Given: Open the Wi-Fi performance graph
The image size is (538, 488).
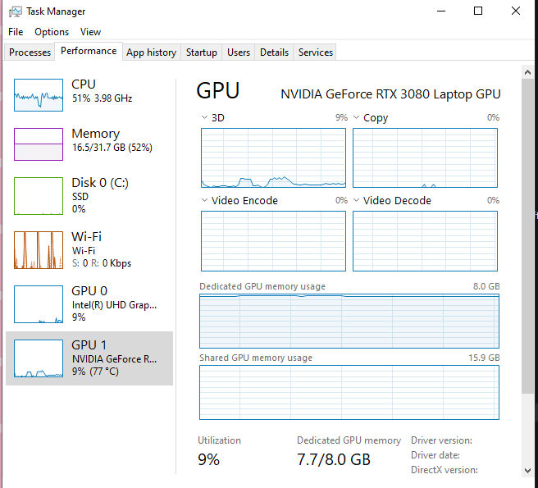Looking at the screenshot, I should [x=39, y=249].
